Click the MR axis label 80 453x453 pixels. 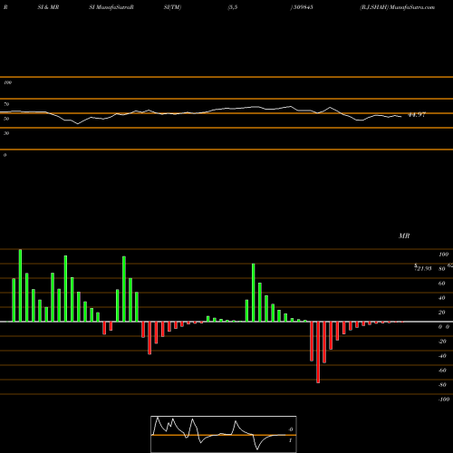(x=442, y=269)
